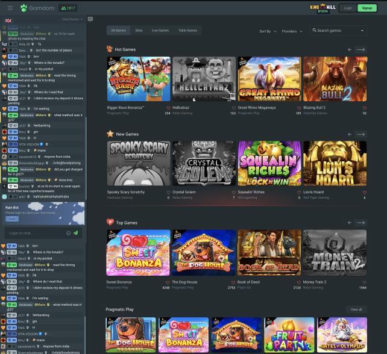Favorite Lion's Hoard
This screenshot has width=387, height=354.
pos(365,192)
